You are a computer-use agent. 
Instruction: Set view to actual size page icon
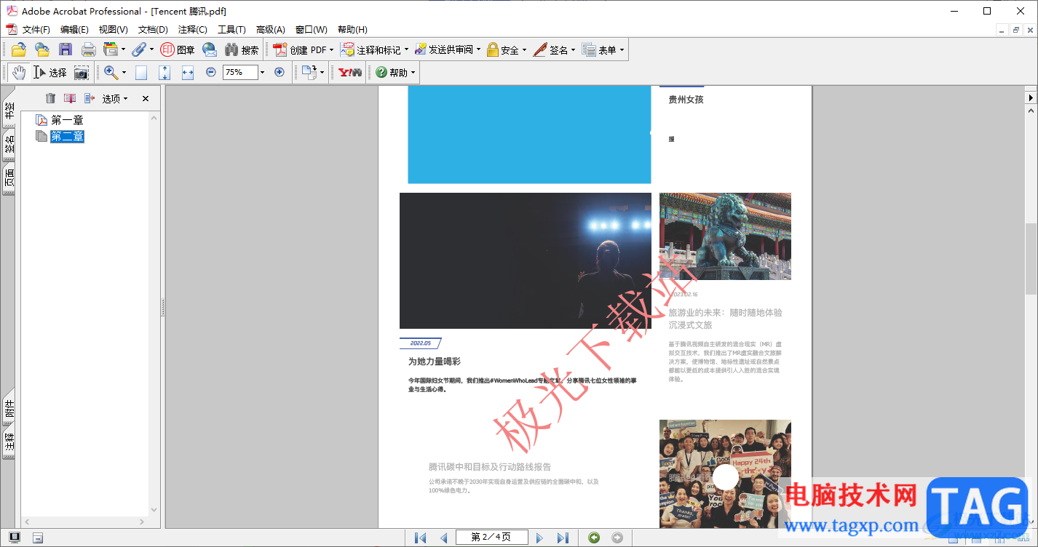[x=141, y=72]
